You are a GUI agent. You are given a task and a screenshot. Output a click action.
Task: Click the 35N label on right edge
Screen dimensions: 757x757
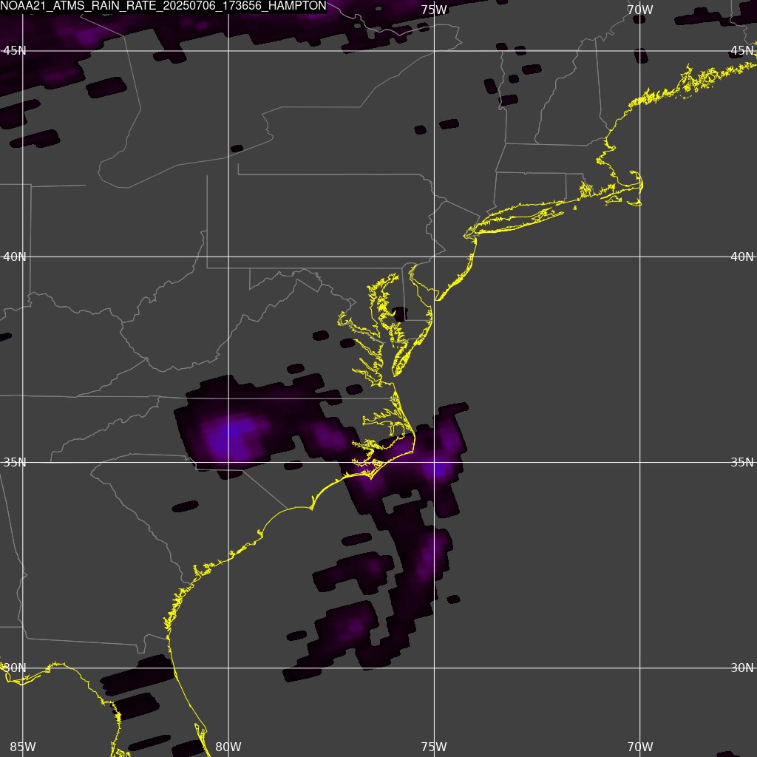742,463
